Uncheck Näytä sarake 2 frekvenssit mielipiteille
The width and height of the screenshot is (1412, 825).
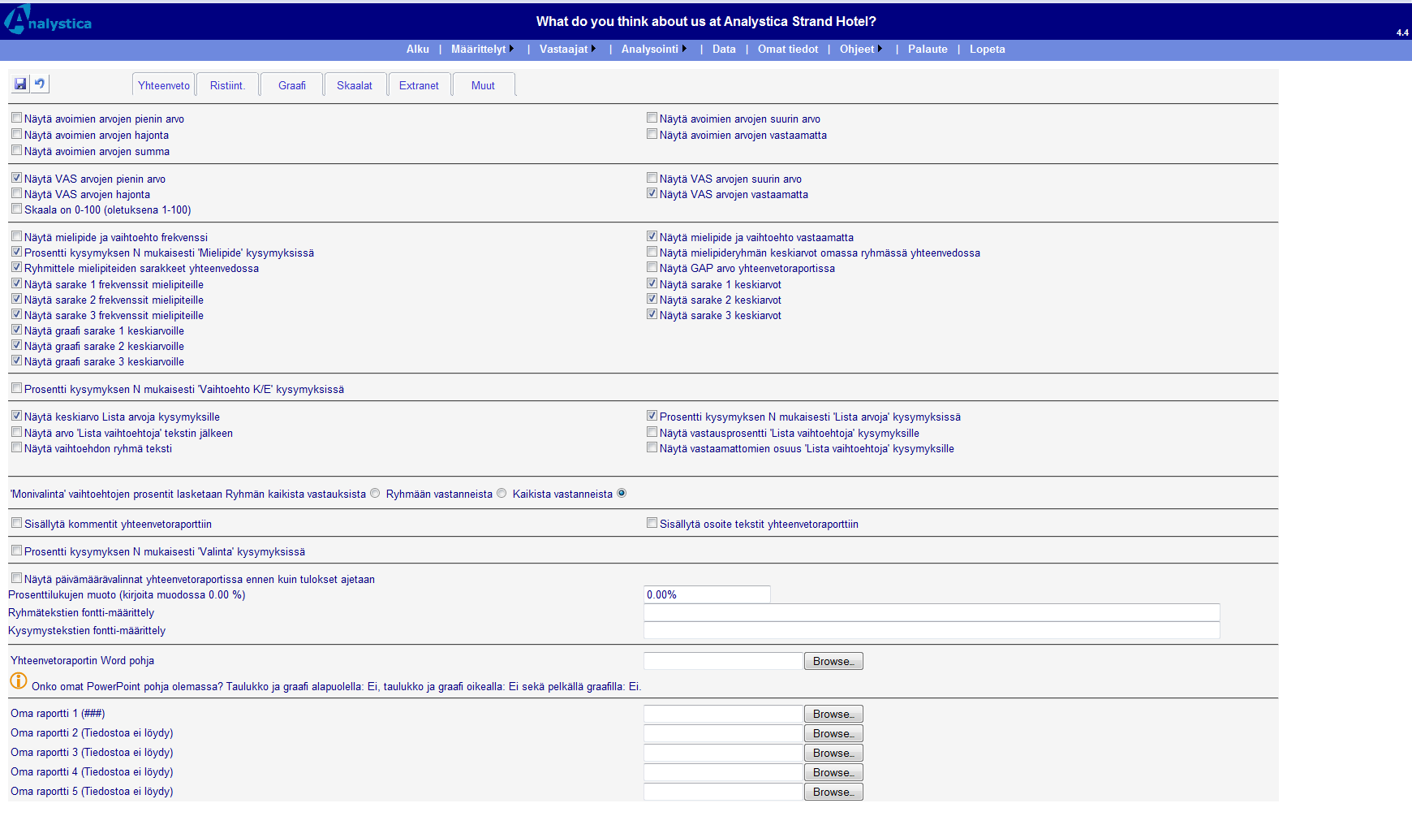[x=16, y=299]
